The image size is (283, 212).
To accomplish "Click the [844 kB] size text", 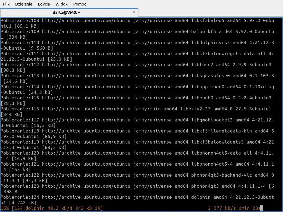I will click(12, 114).
